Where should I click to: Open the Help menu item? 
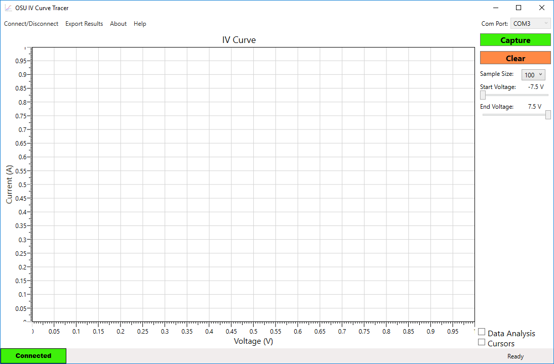pyautogui.click(x=140, y=23)
